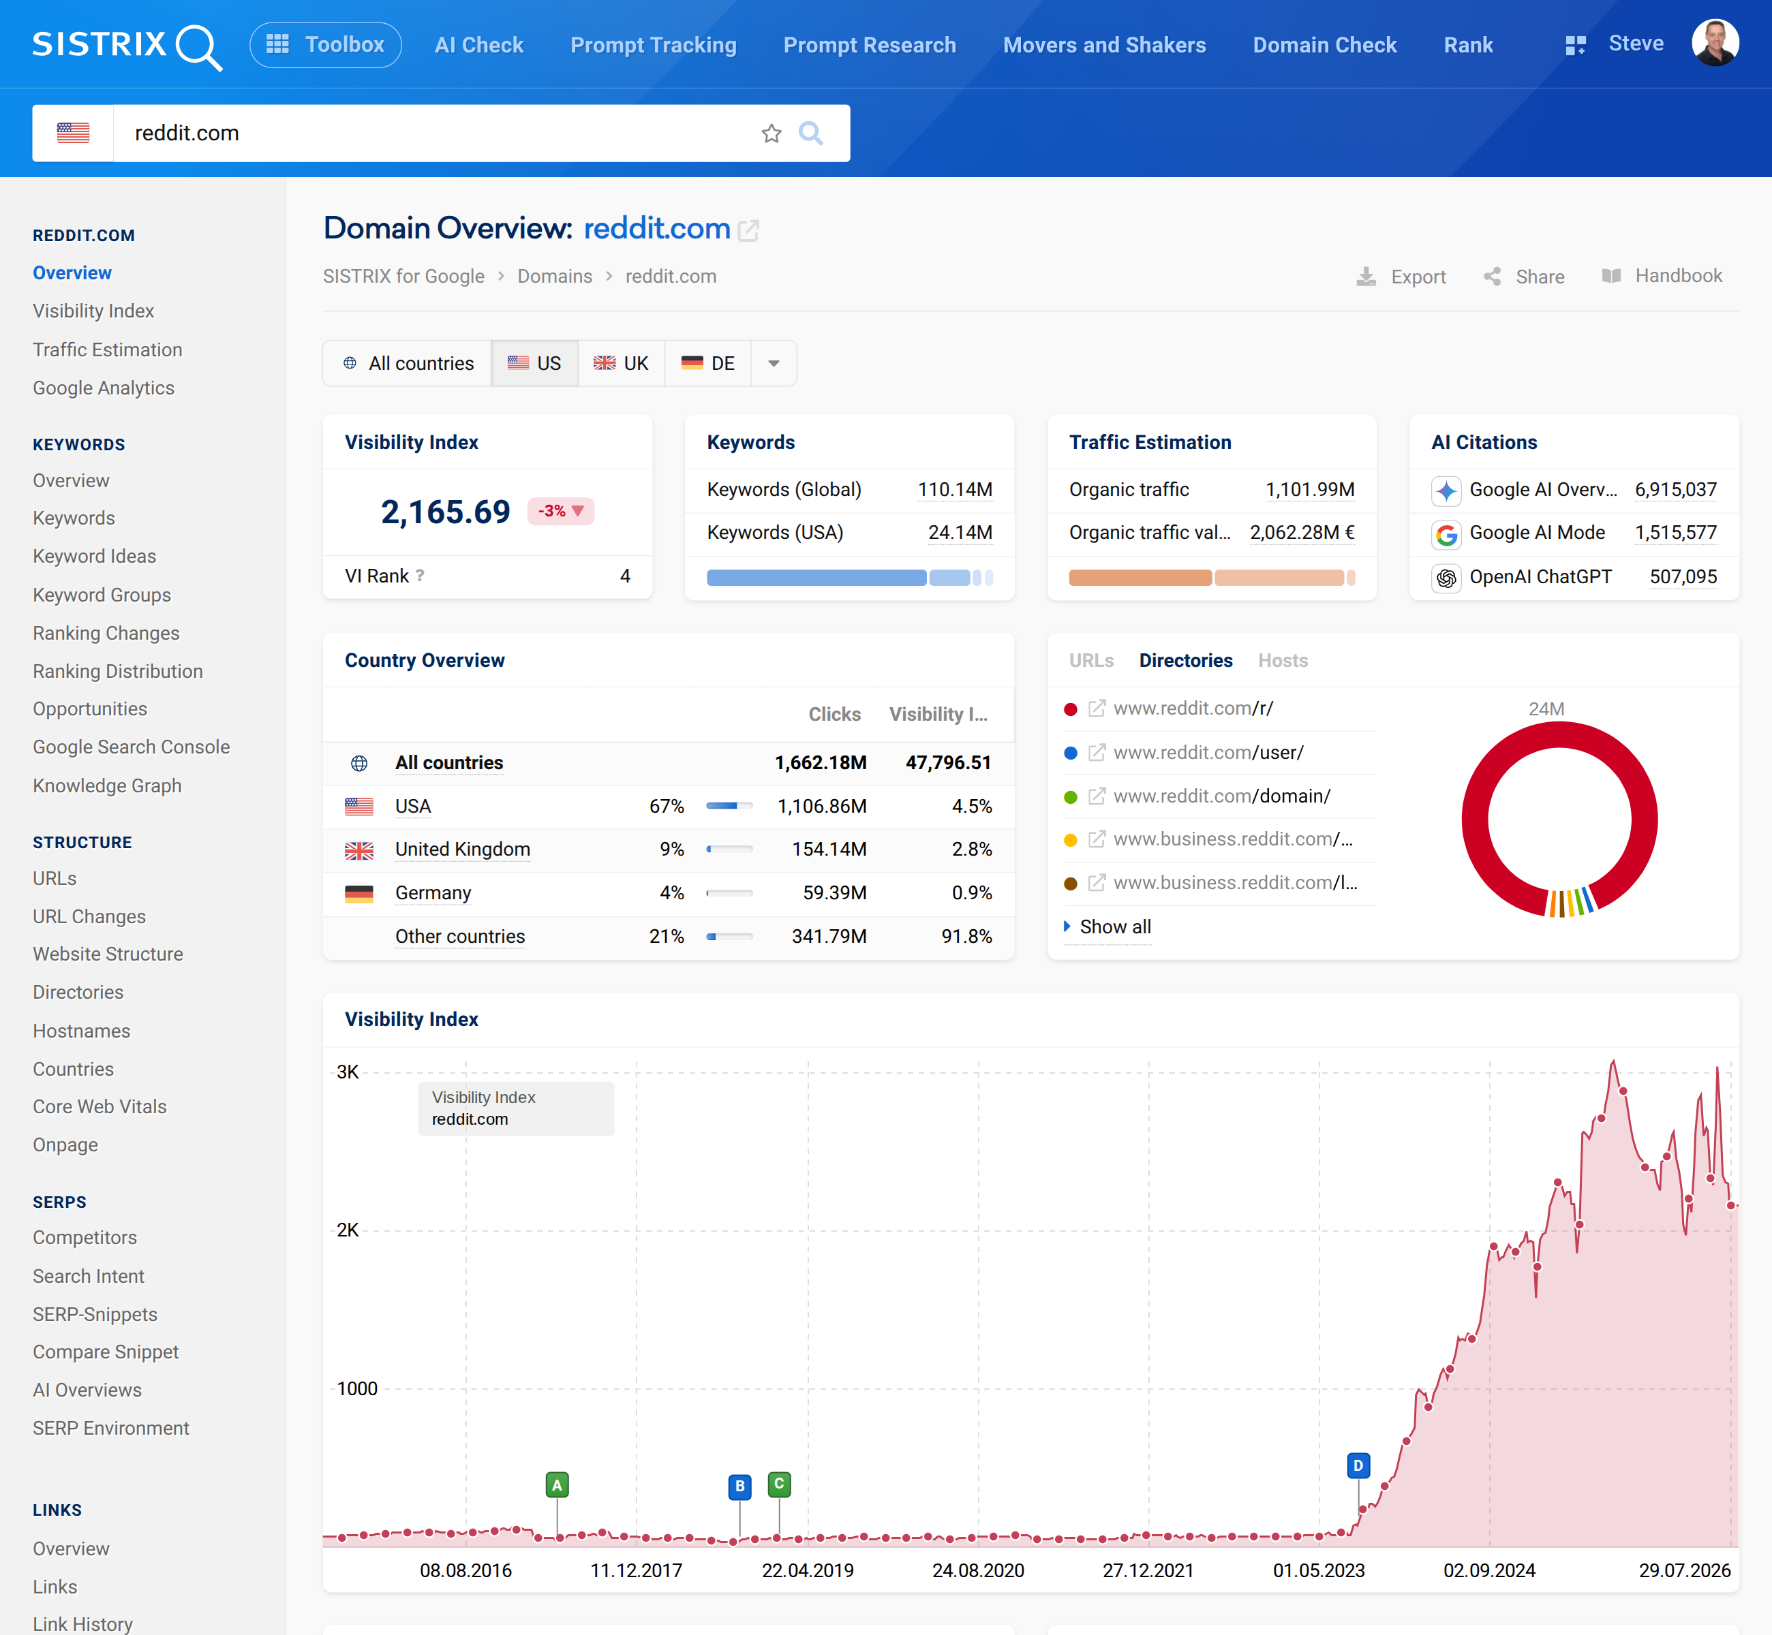
Task: Open the Toolbox grid menu
Action: 325,45
